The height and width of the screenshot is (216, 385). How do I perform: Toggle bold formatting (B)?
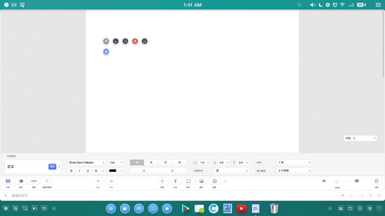click(x=71, y=171)
